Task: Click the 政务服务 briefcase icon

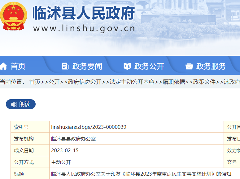Action: tap(189, 66)
